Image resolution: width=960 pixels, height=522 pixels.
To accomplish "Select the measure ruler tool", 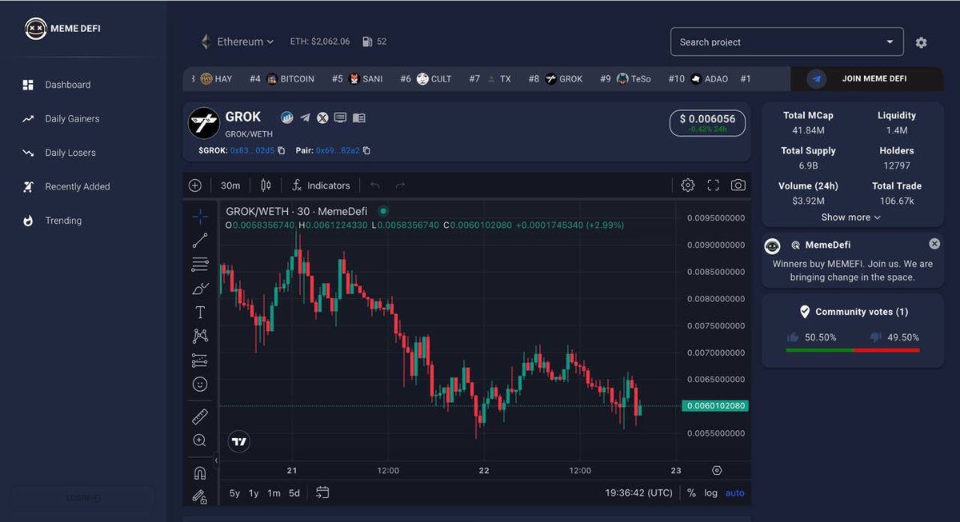I will coord(200,416).
